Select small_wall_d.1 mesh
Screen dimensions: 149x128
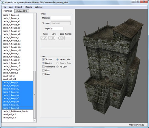[x=18, y=79]
